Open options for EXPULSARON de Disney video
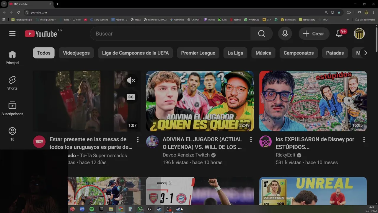Screen dimensions: 378x213 pos(364,140)
